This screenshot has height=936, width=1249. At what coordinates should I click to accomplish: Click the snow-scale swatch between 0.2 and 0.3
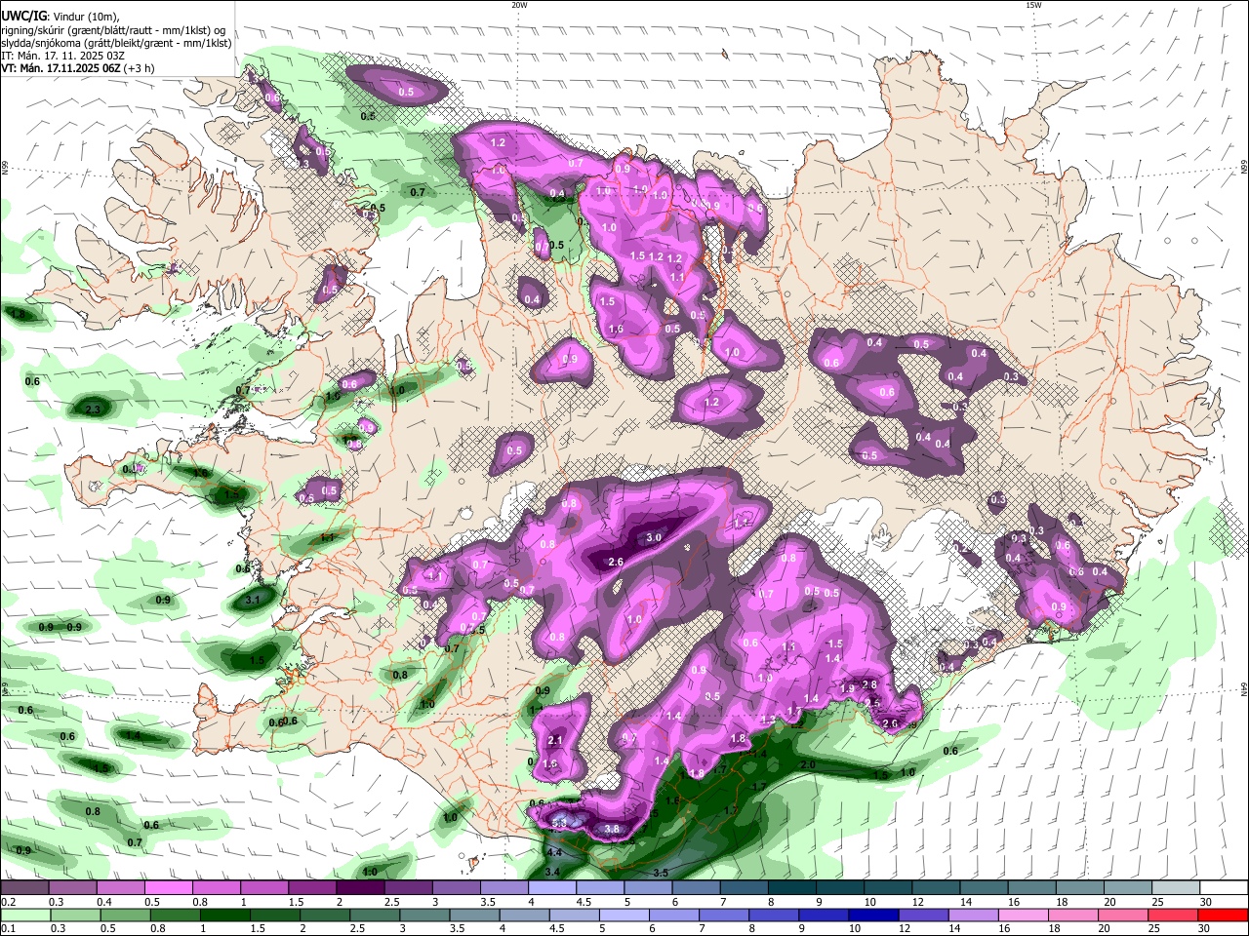click(x=24, y=888)
